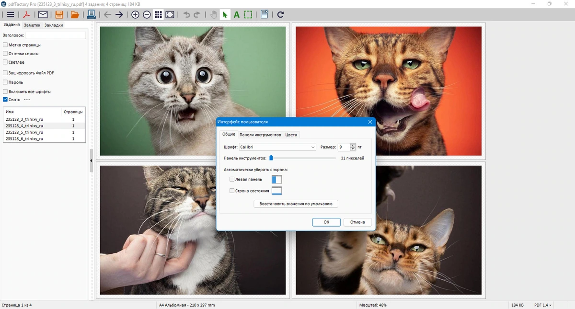Click the status bar layout preview icon
The image size is (575, 309).
click(276, 191)
